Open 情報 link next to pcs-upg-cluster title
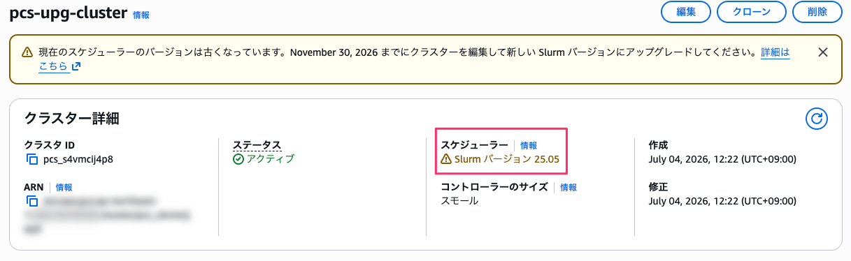 [141, 15]
